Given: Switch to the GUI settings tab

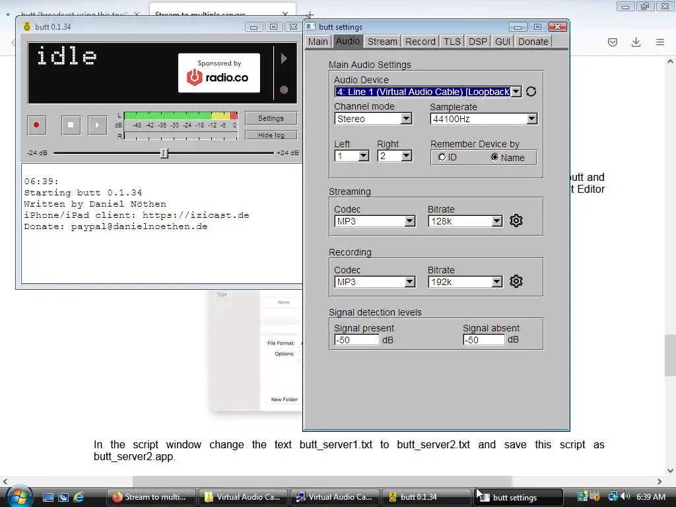Looking at the screenshot, I should tap(502, 42).
